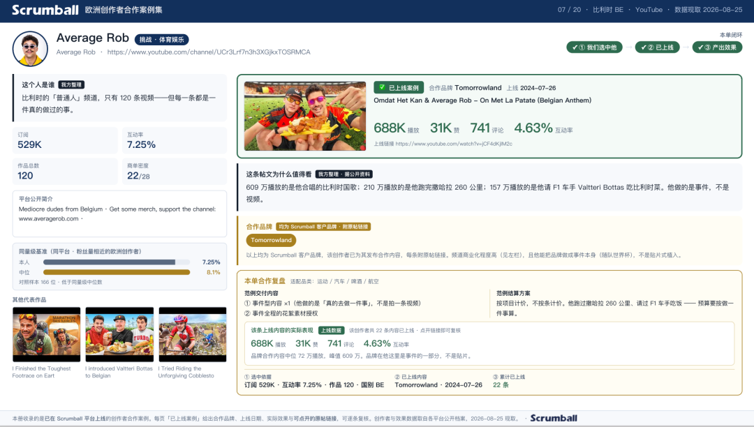Click the 其他代表作品 heading
The image size is (754, 427).
(29, 300)
